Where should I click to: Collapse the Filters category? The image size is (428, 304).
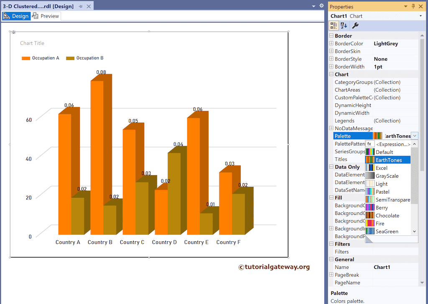click(331, 244)
